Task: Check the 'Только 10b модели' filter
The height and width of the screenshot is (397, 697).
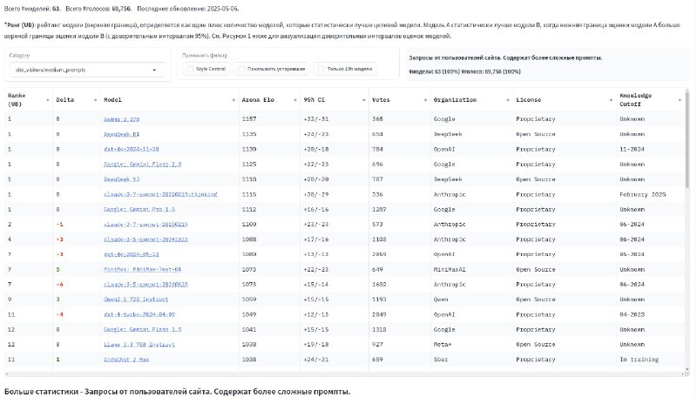Action: click(x=321, y=69)
